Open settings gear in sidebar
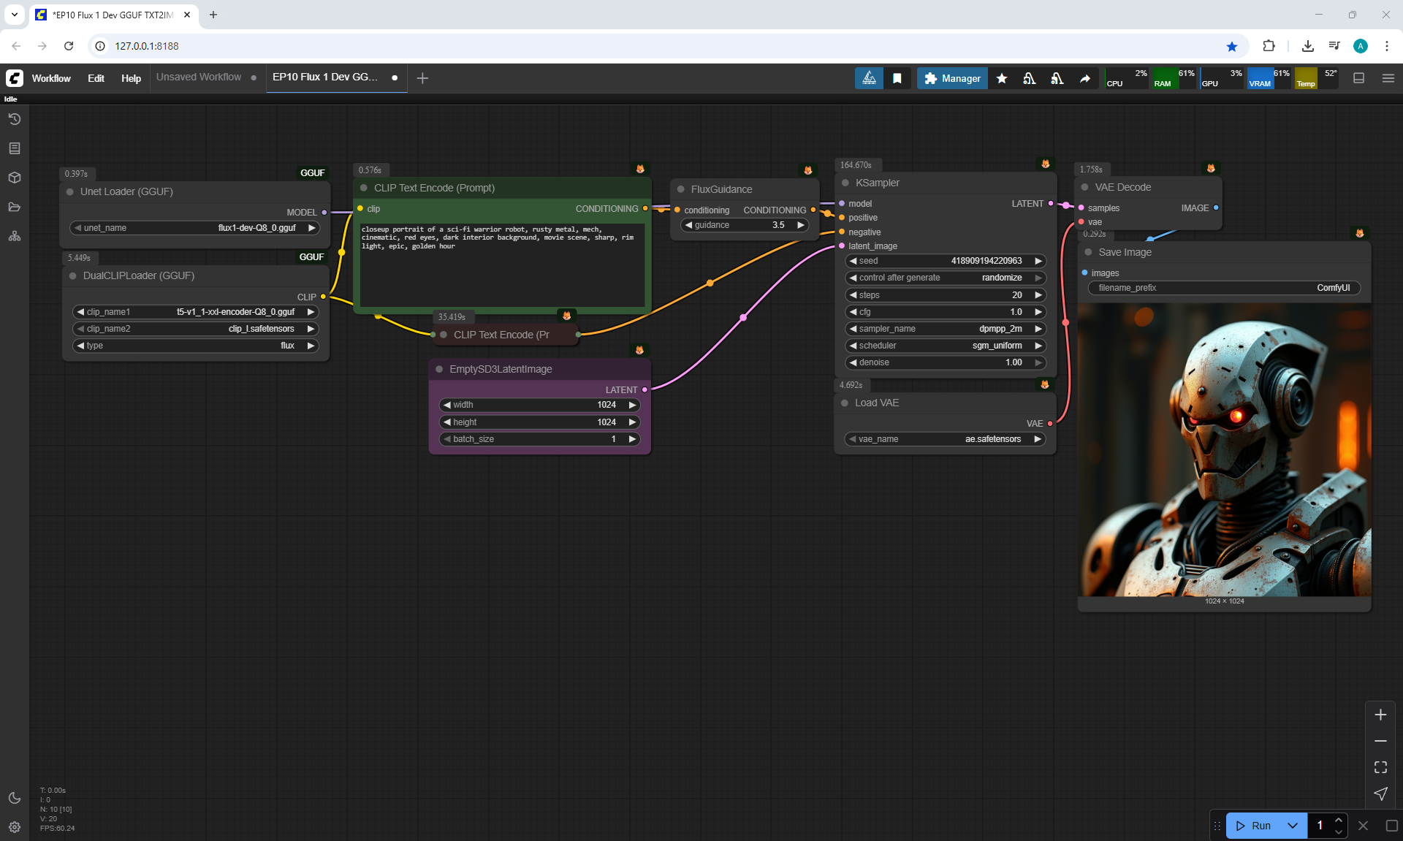The height and width of the screenshot is (841, 1403). [x=15, y=827]
